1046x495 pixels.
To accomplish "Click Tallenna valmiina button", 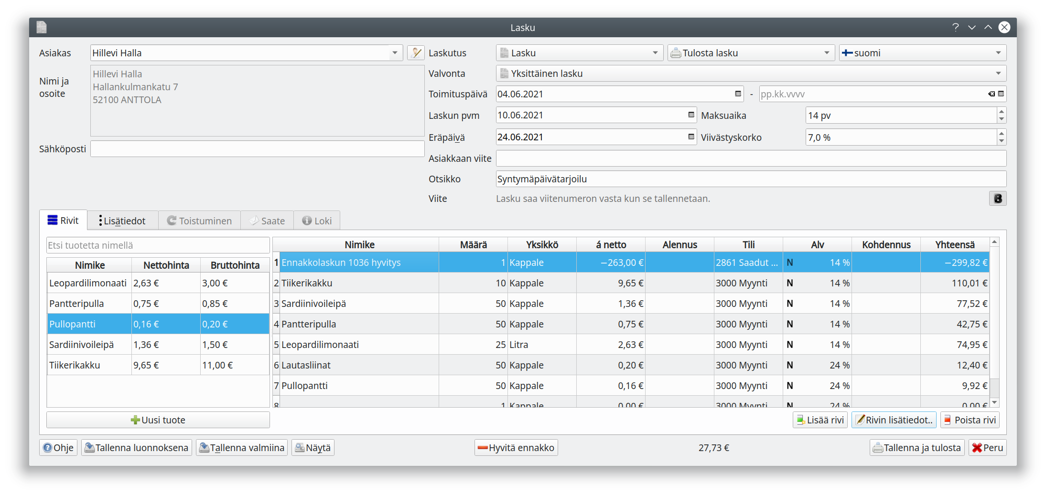I will (x=242, y=448).
